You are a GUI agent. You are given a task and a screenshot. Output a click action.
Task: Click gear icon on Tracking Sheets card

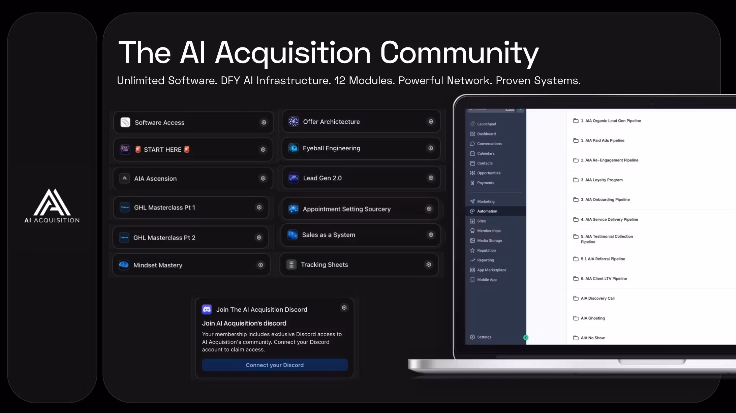pyautogui.click(x=429, y=265)
